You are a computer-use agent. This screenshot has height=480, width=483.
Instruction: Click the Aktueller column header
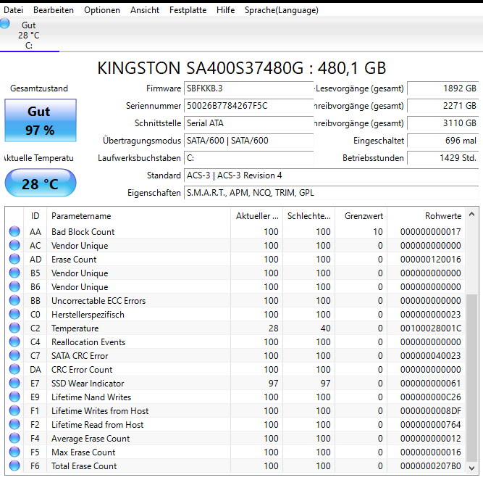click(x=256, y=216)
